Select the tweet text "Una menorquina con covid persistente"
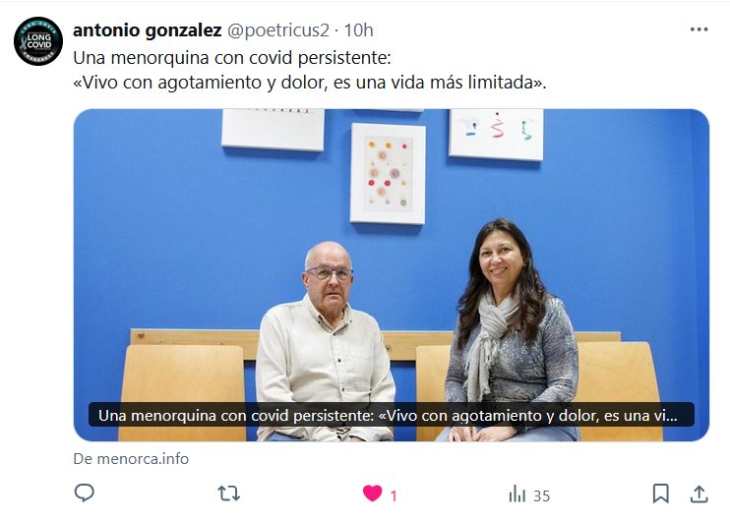Viewport: 730px width, 521px height. point(230,58)
